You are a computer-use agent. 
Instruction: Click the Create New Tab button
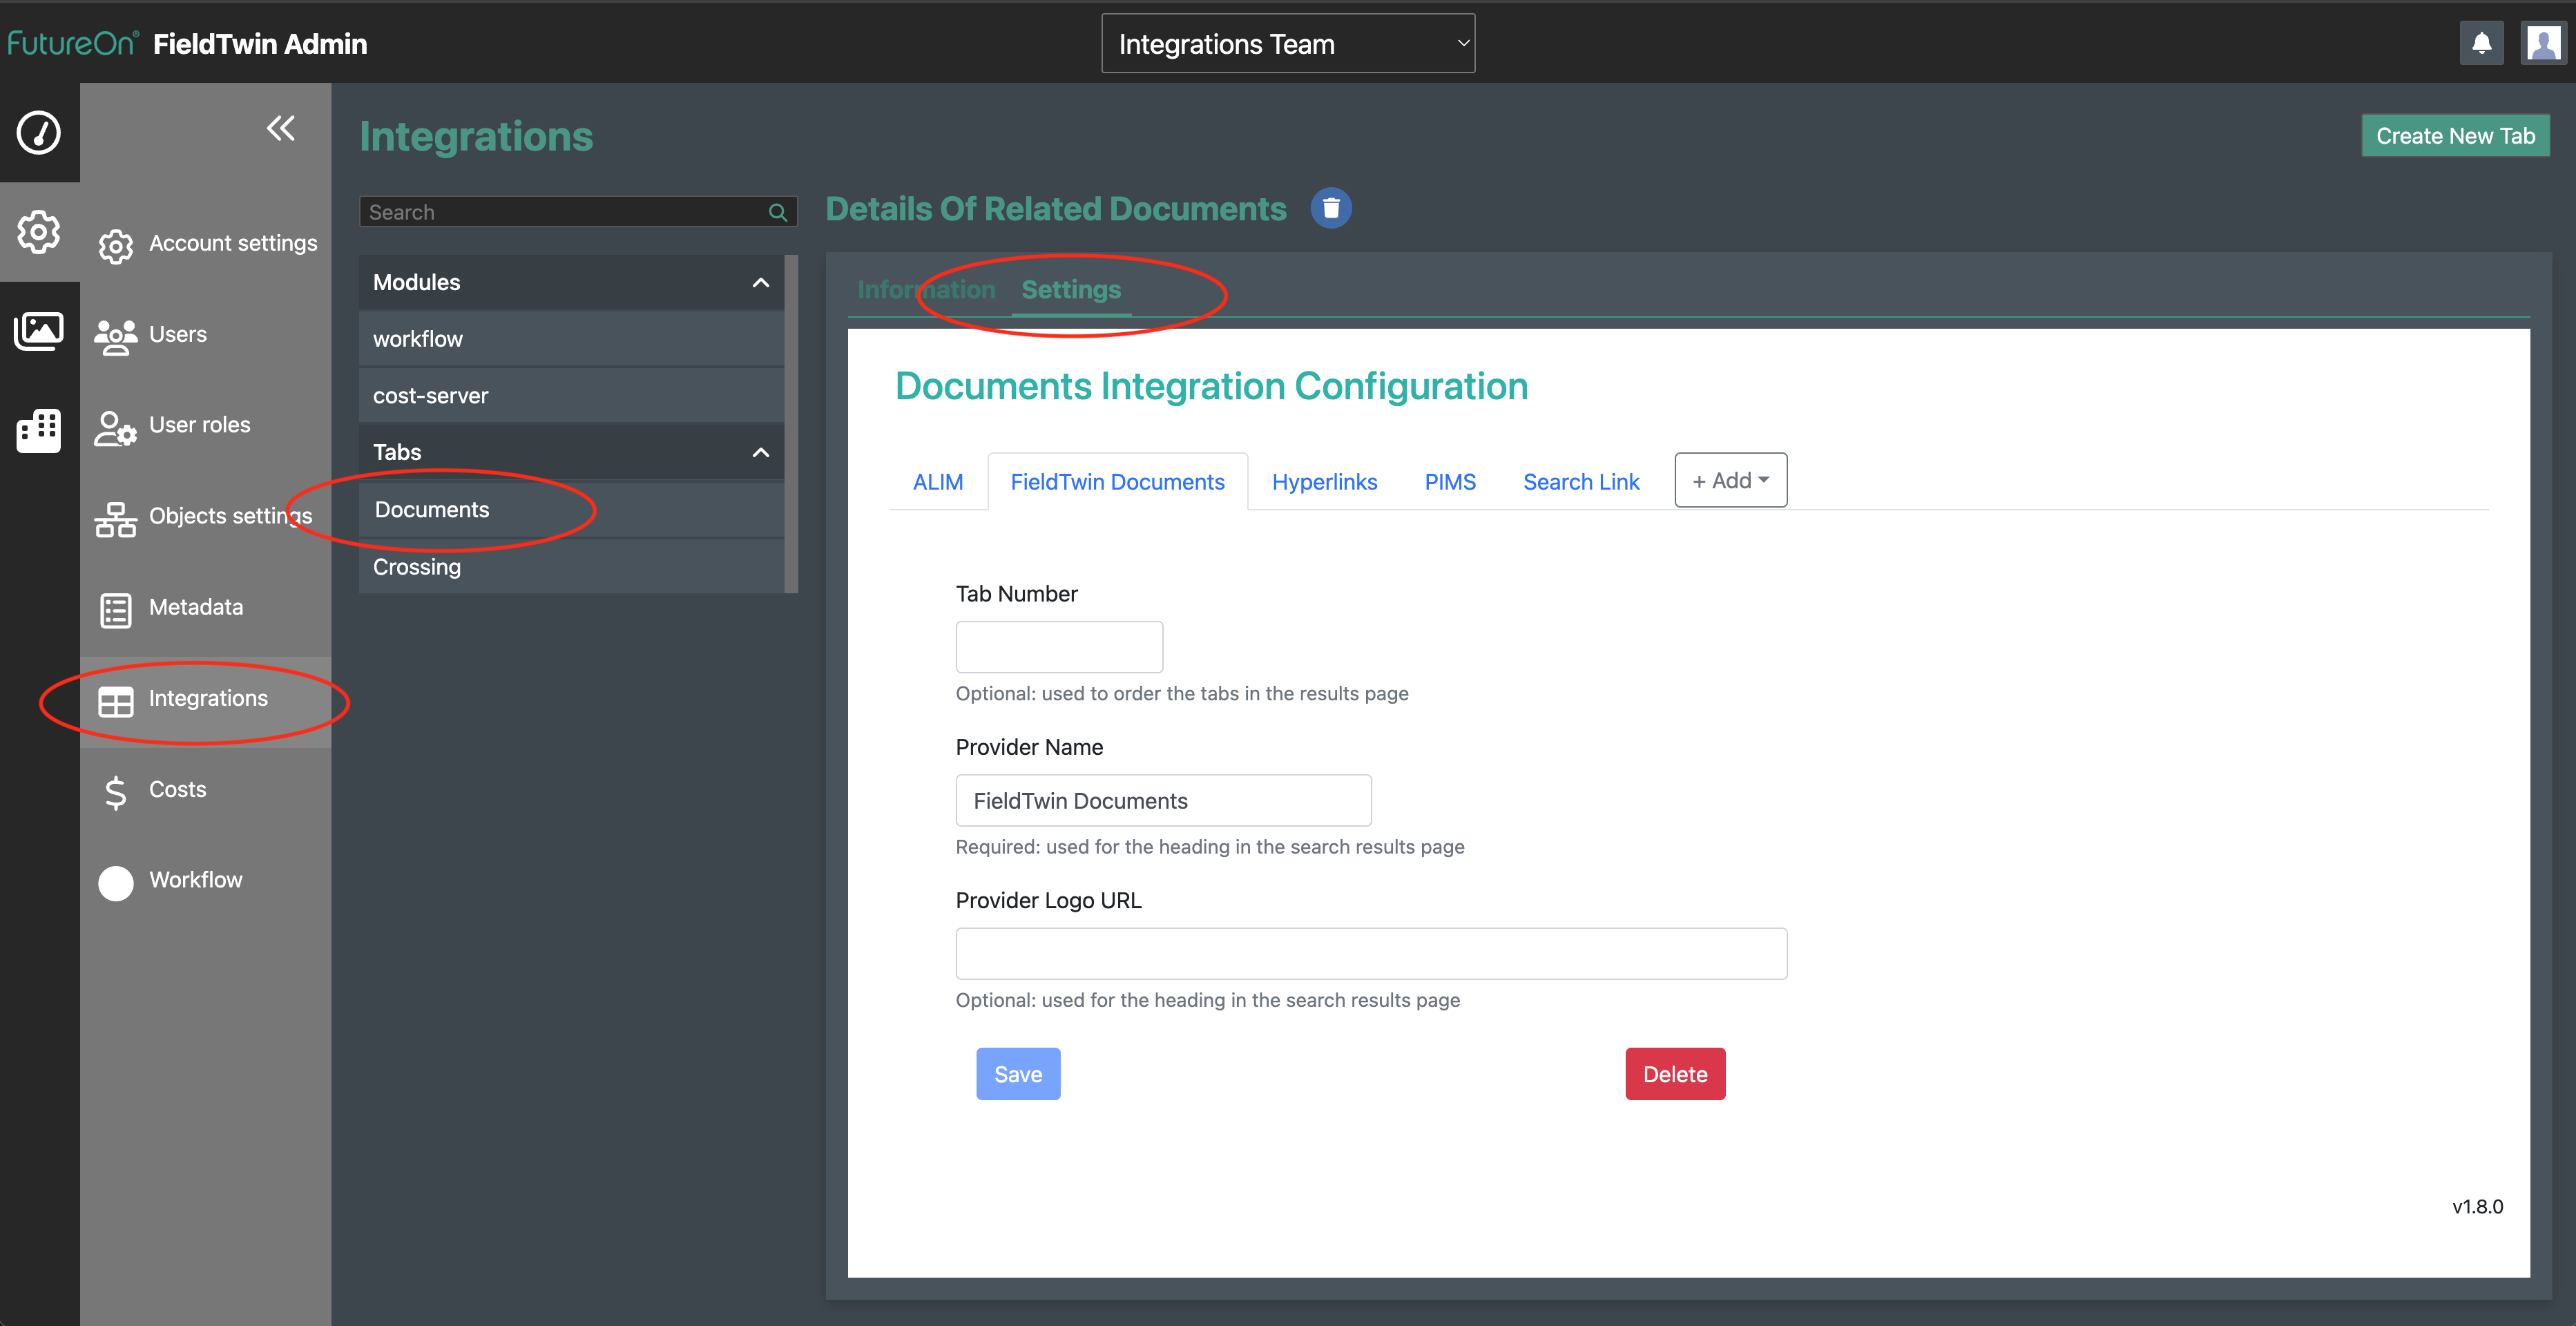(2455, 136)
